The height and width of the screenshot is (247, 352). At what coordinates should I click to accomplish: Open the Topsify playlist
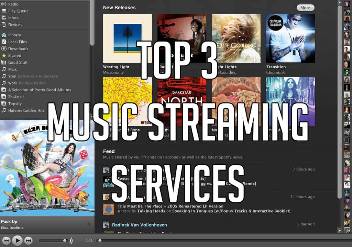(15, 104)
